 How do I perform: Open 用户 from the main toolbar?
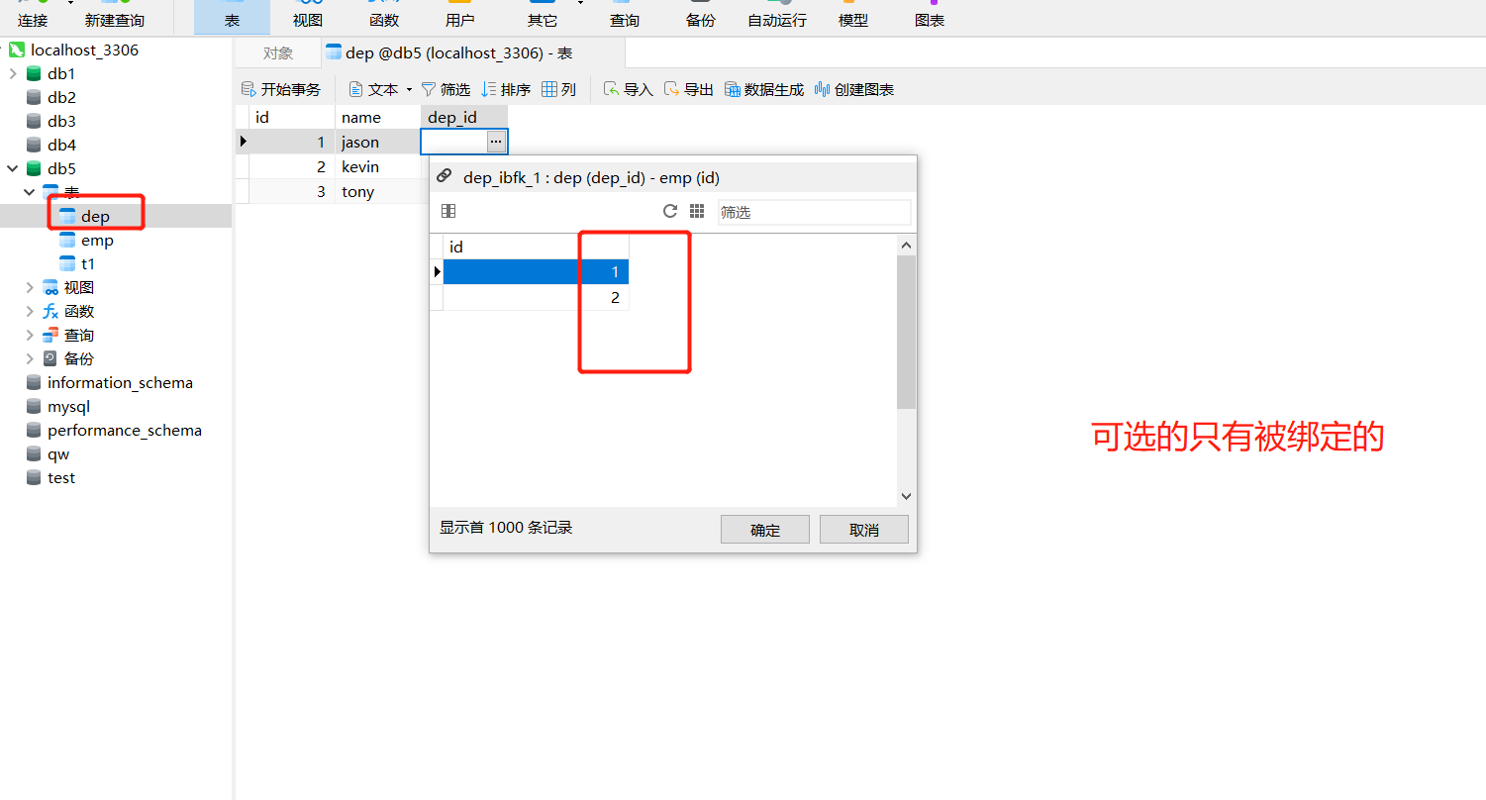460,17
